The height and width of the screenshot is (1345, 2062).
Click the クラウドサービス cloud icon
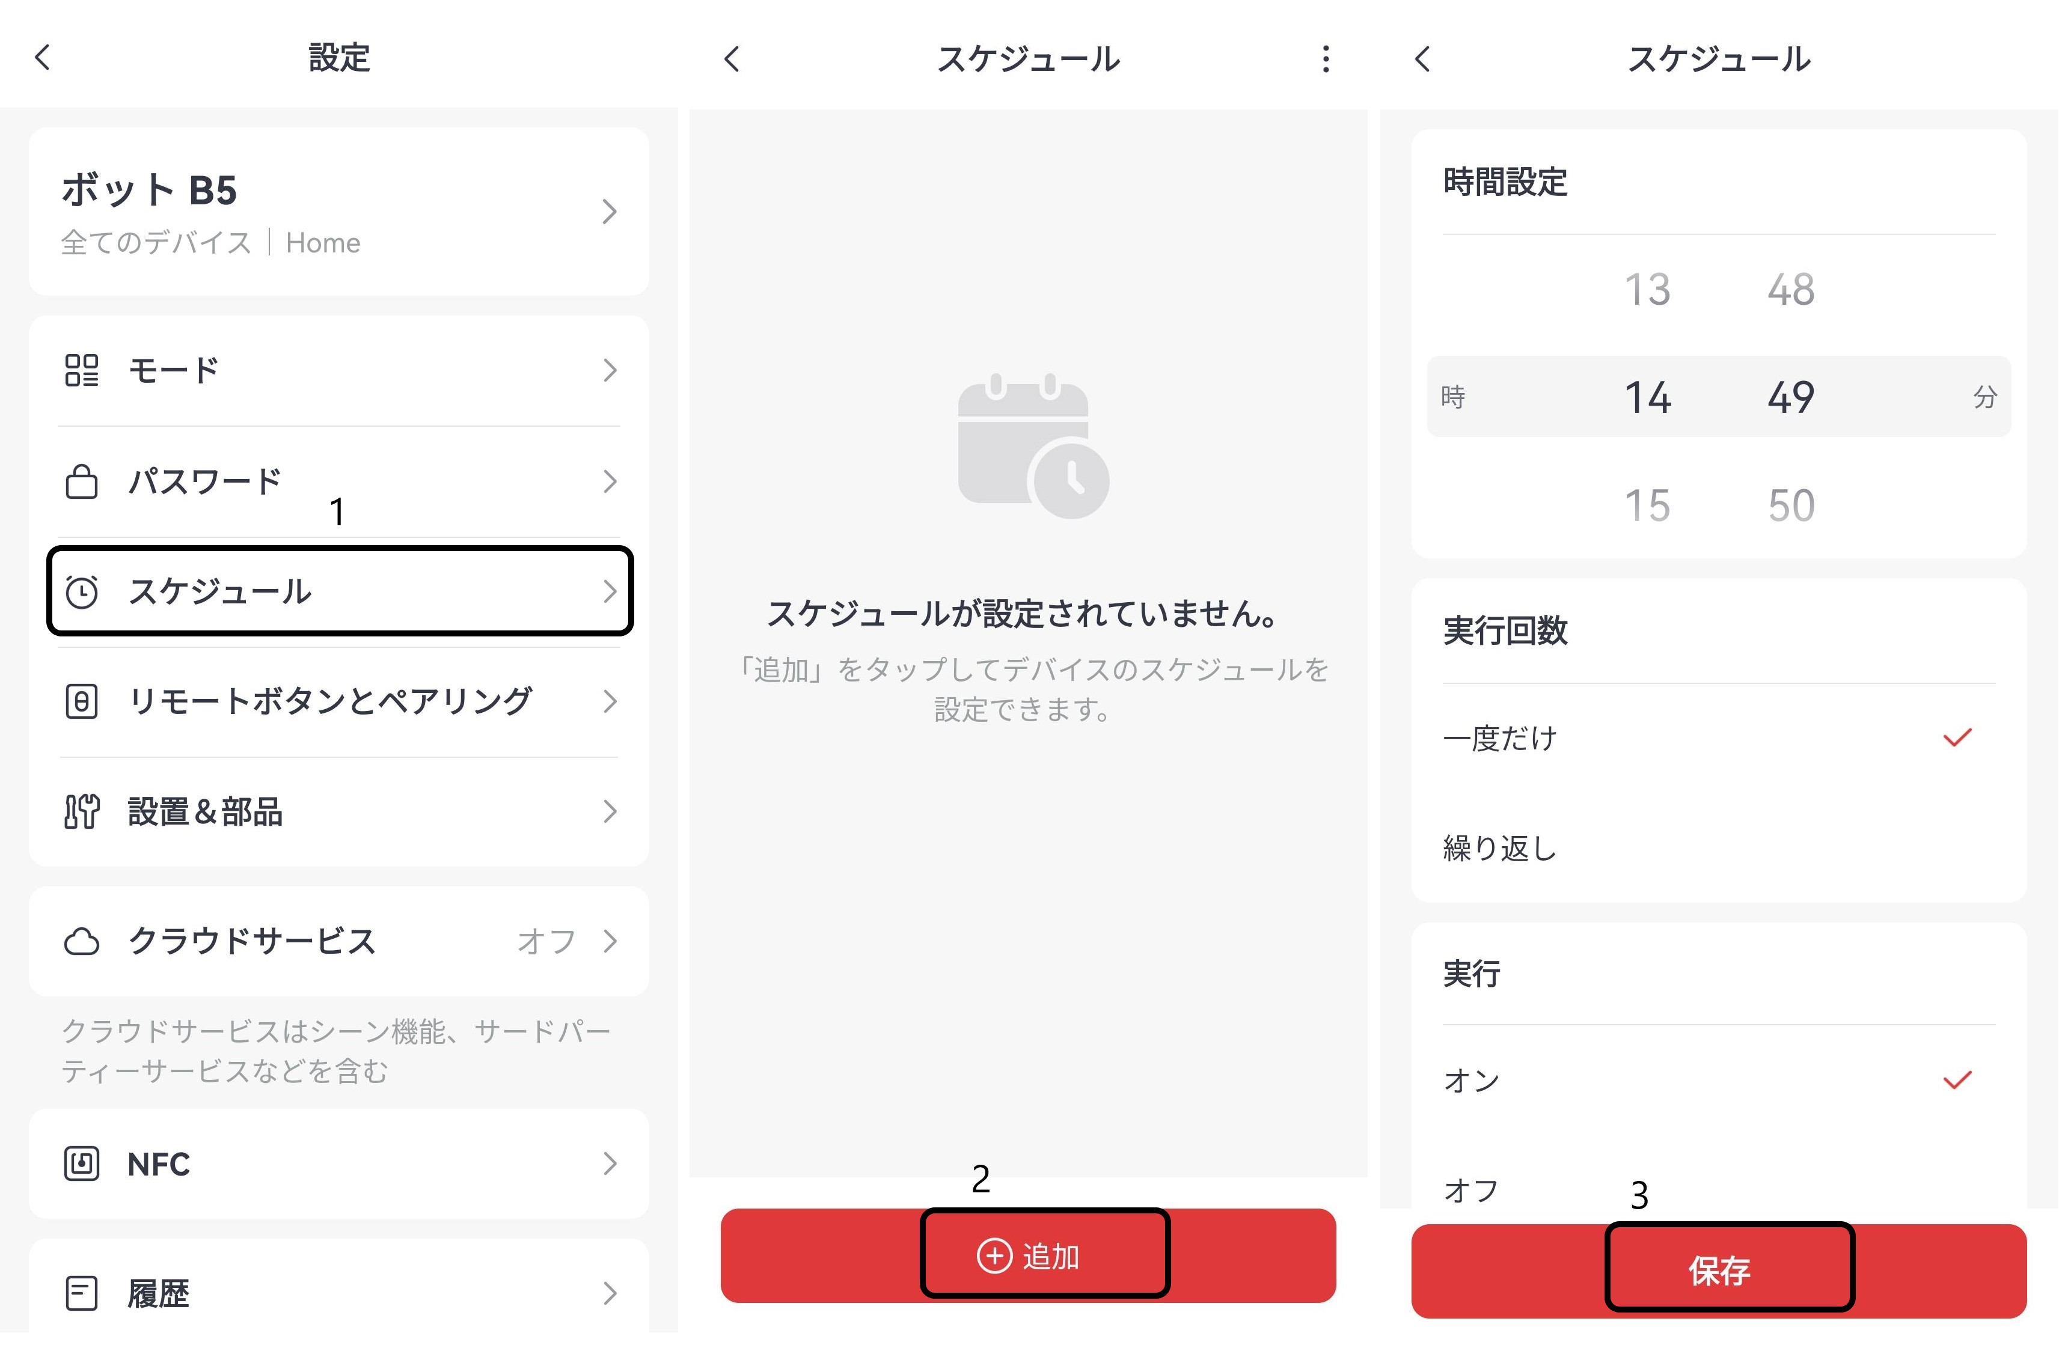(x=82, y=941)
